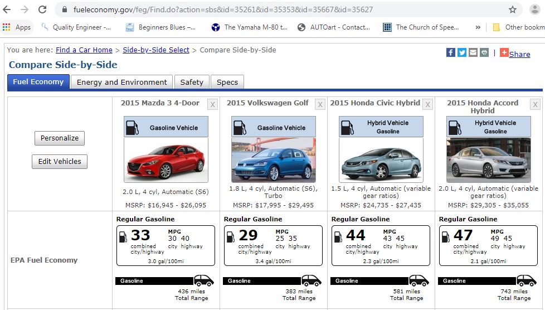Click Accord Hybrid pump icon in MPG box
The image size is (545, 310).
click(446, 237)
